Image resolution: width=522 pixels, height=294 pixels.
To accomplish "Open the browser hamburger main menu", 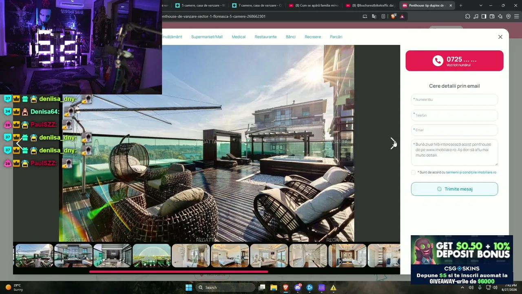I will [x=516, y=16].
